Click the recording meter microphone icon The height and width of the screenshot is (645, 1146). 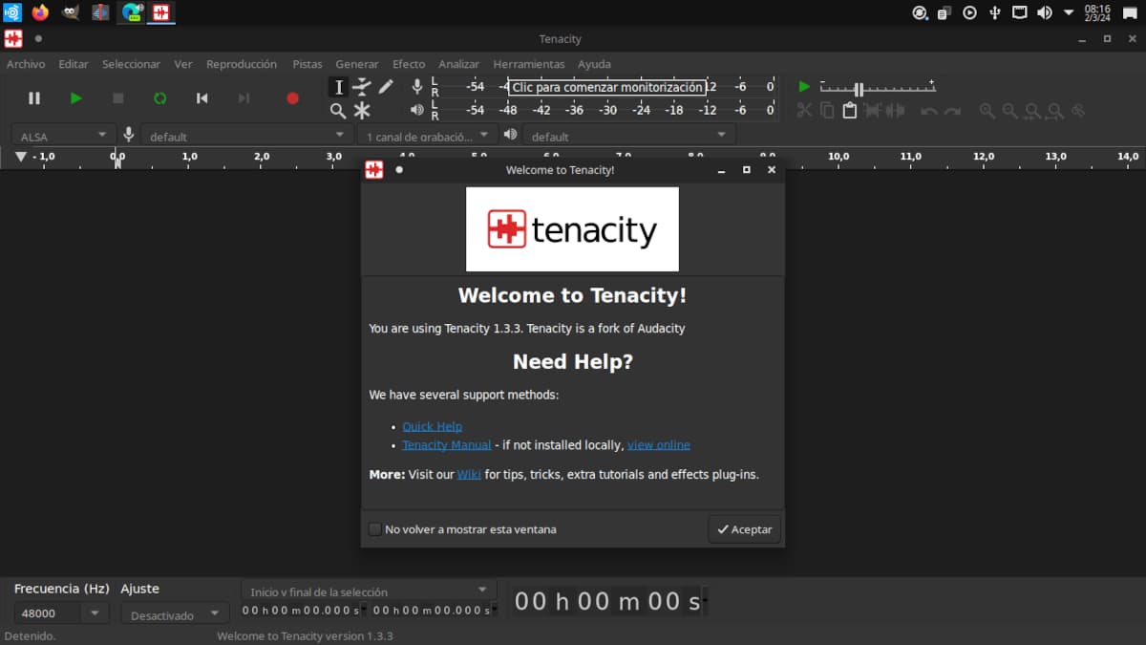tap(416, 87)
